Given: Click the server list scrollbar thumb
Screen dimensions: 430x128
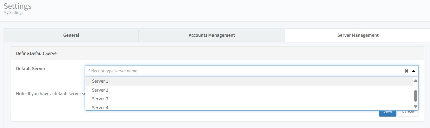Looking at the screenshot, I should 416,96.
